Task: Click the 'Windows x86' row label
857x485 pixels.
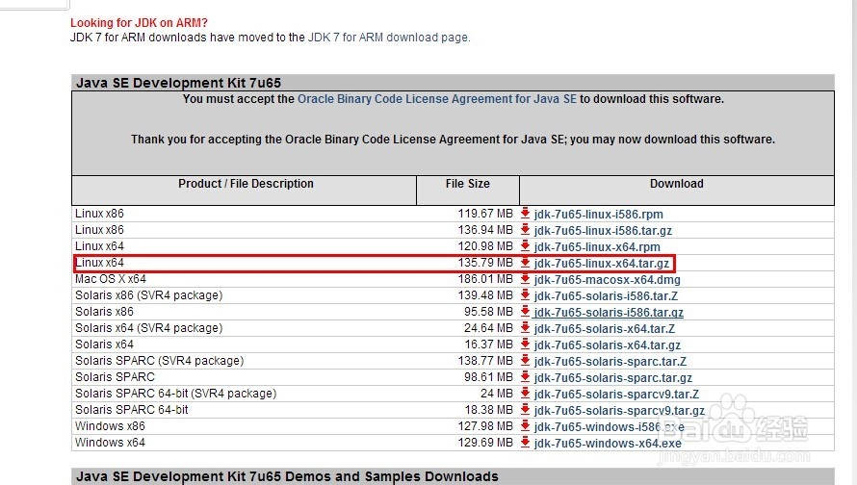Action: tap(110, 426)
